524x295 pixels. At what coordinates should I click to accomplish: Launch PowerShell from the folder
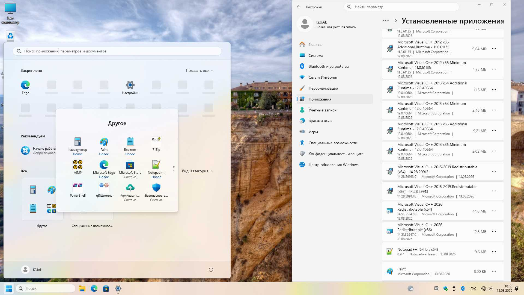coord(78,190)
